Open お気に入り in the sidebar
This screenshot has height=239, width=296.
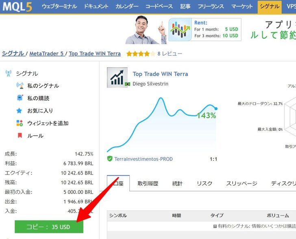pos(40,111)
